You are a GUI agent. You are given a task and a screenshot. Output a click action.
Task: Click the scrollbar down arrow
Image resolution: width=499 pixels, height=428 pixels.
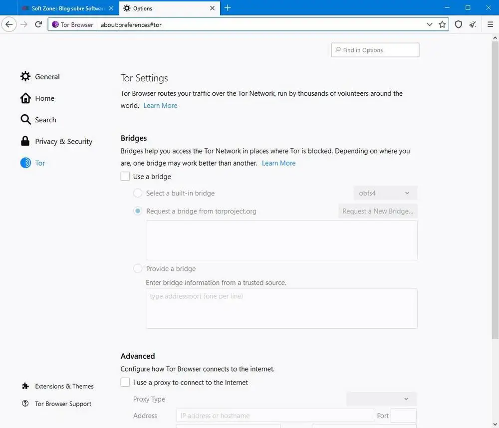[x=495, y=424]
